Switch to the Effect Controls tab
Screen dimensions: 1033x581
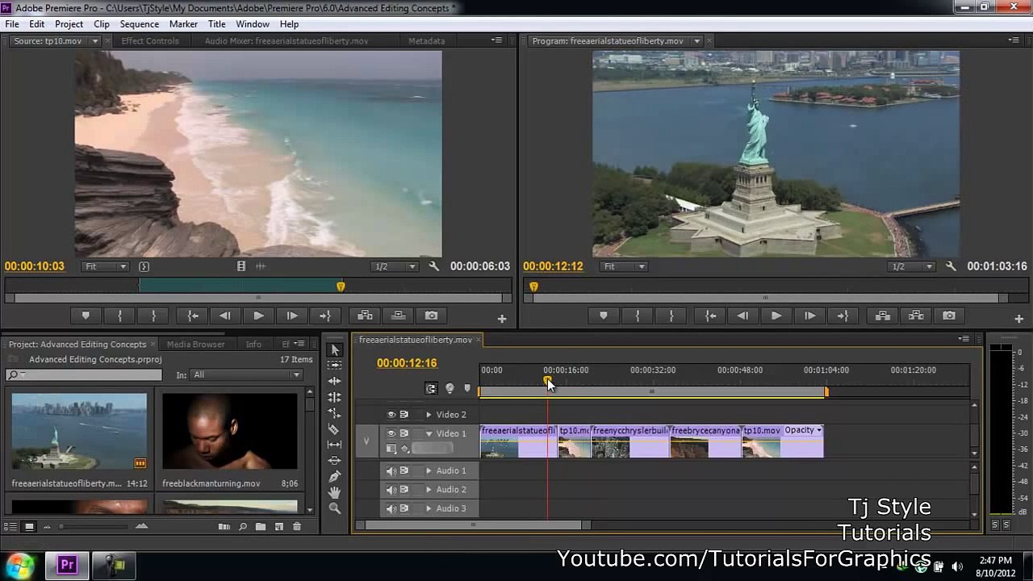pyautogui.click(x=150, y=40)
